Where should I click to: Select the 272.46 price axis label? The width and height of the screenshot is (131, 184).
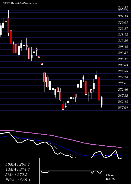click(123, 90)
